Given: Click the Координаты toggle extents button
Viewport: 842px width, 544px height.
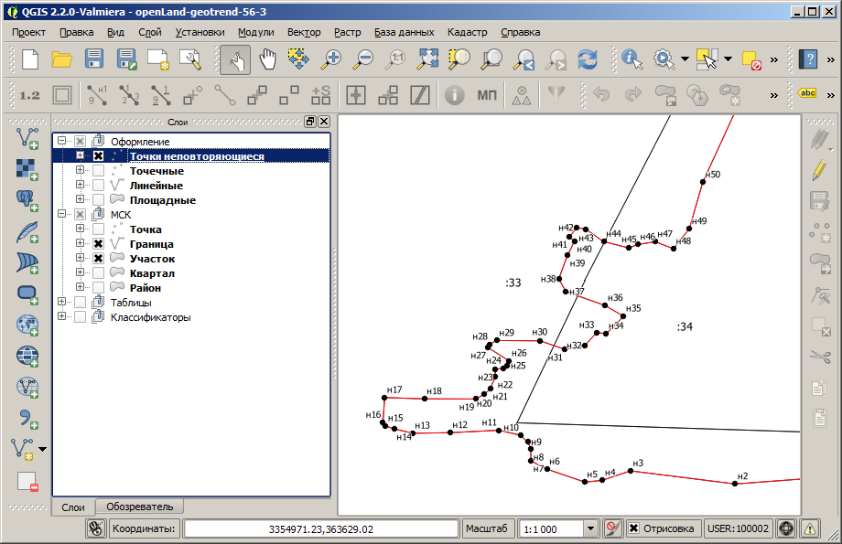Looking at the screenshot, I should pos(95,528).
